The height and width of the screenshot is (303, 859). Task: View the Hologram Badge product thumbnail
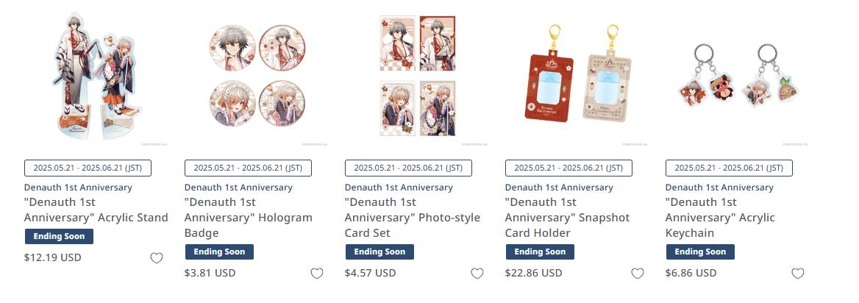257,76
